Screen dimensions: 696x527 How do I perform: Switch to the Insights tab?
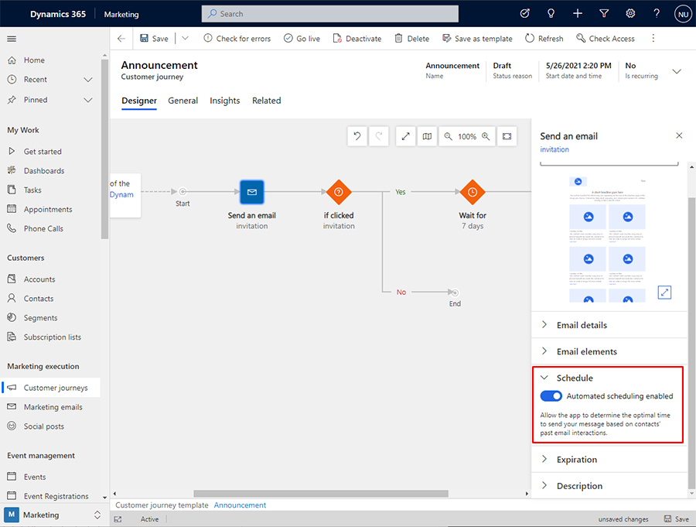(224, 101)
